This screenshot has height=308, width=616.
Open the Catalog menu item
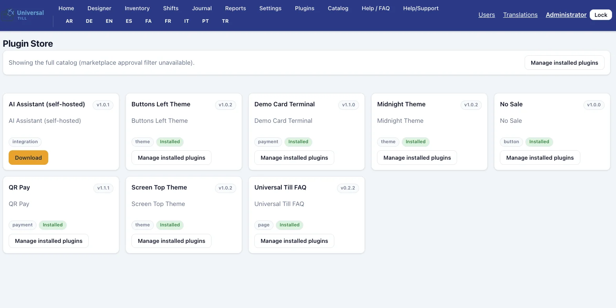(x=338, y=8)
